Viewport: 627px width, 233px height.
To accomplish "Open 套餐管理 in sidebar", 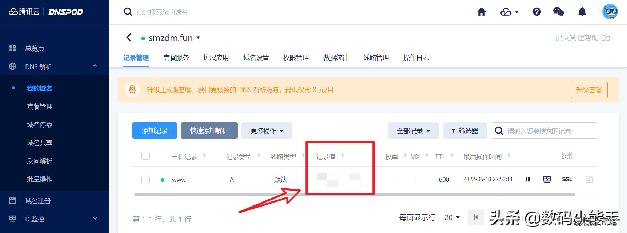I will coord(40,107).
